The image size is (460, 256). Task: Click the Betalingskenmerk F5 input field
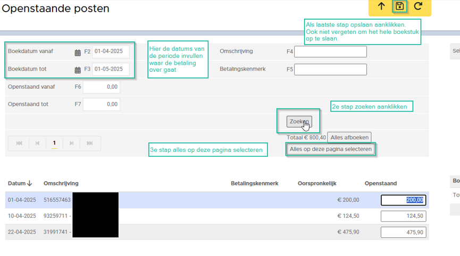(330, 70)
